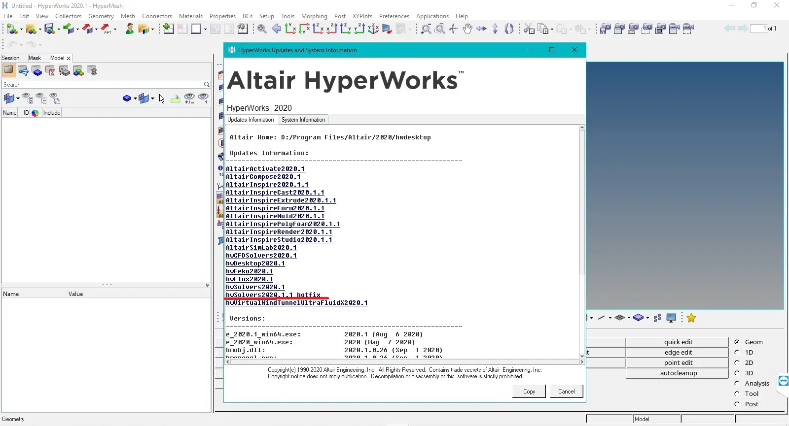
Task: Select the Component View blue box folder icon
Action: coord(37,71)
